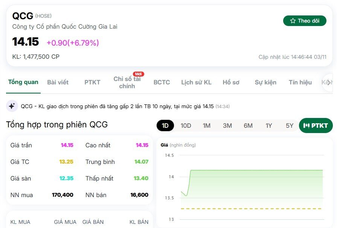Click the star icon in Theo dõi button

[293, 21]
